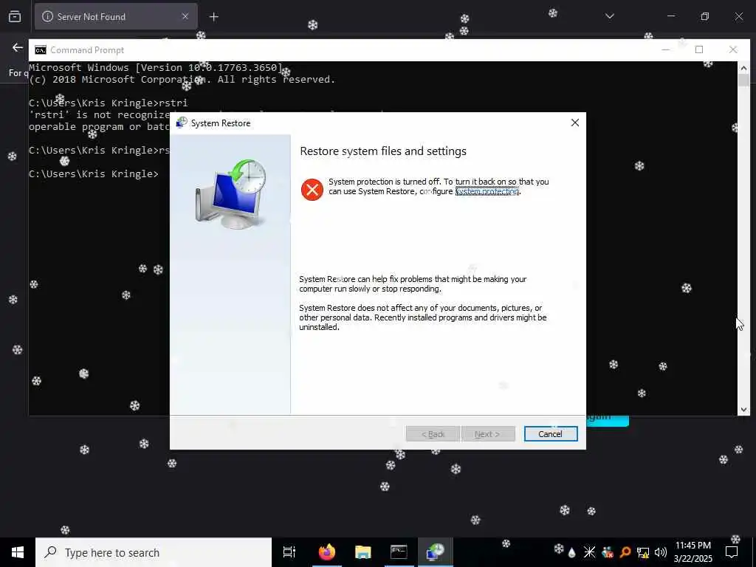Open the clock showing 11:45 PM
The height and width of the screenshot is (567, 756).
693,552
